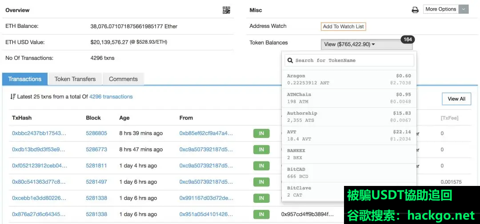Click the 4296 txns count value
The height and width of the screenshot is (224, 480).
102,58
